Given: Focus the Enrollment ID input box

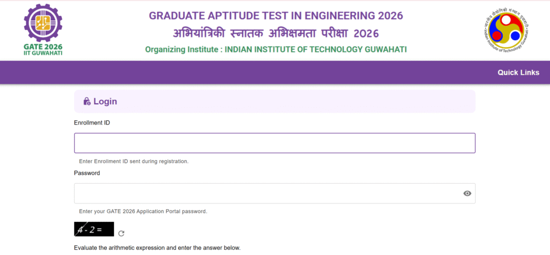Looking at the screenshot, I should click(x=274, y=143).
